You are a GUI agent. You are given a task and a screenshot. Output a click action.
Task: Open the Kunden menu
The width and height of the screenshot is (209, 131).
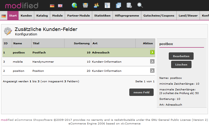coord(26,16)
